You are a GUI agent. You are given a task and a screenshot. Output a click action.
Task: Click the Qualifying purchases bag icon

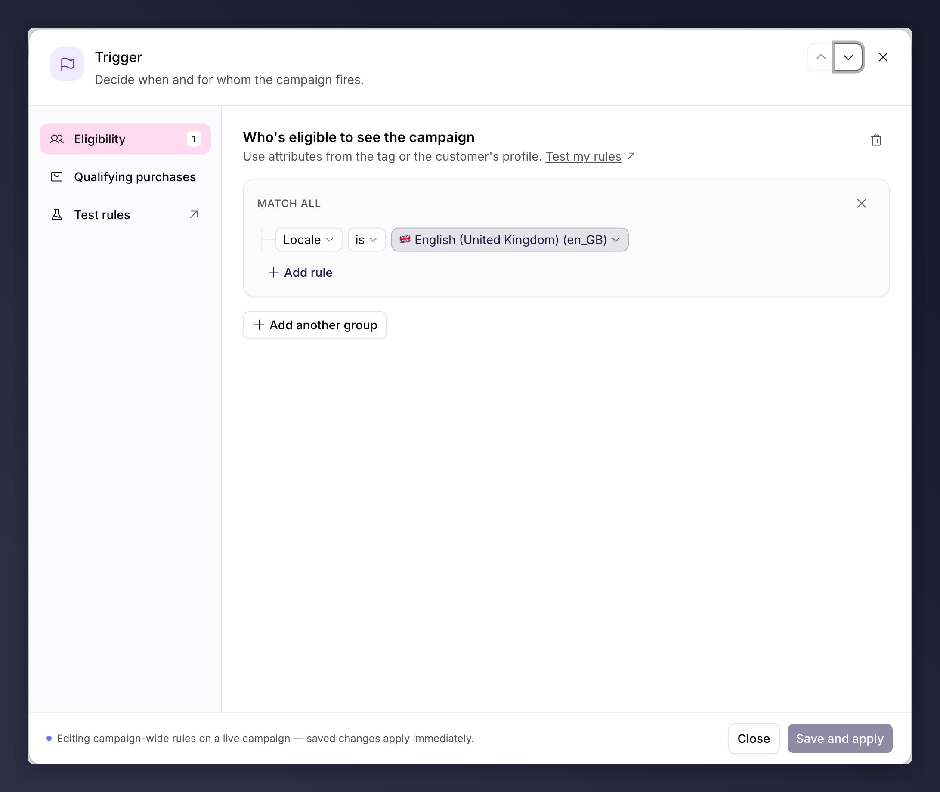click(x=57, y=177)
